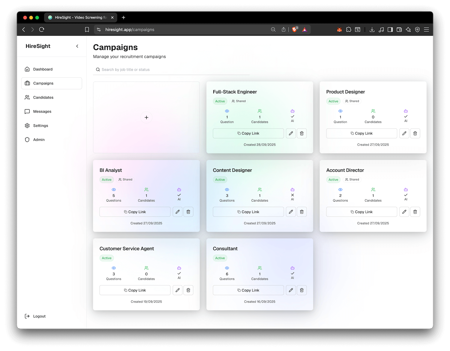The image size is (450, 351).
Task: Click the eye icon on Consultant card
Action: pyautogui.click(x=227, y=268)
